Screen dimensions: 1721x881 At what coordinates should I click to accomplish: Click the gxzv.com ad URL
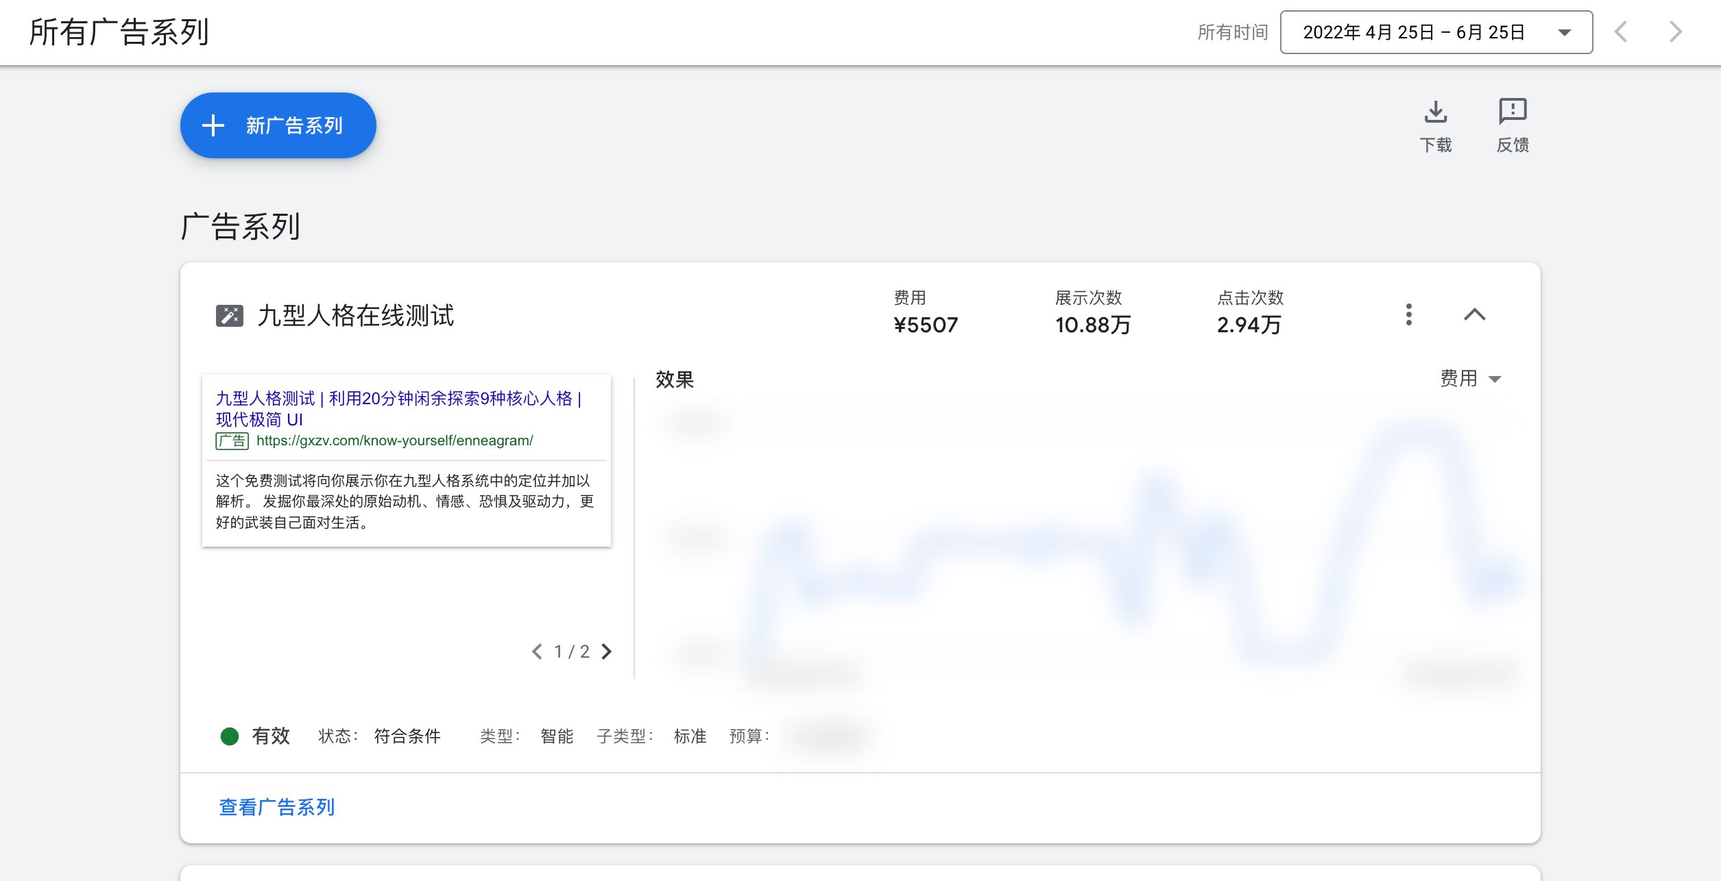click(394, 440)
